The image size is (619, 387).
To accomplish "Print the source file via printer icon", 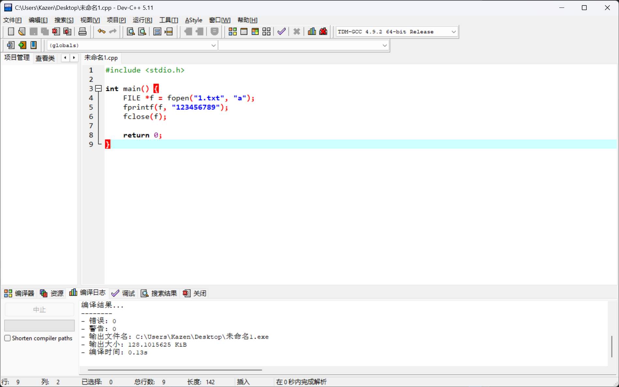I will coord(82,31).
